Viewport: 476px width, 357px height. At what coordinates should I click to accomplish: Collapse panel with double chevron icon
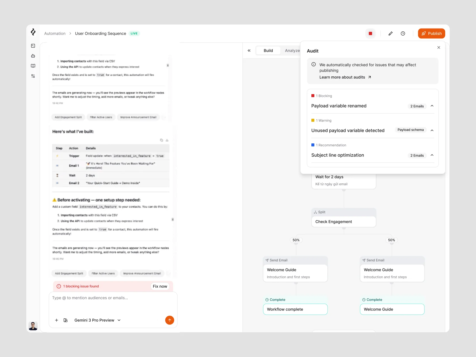(249, 50)
